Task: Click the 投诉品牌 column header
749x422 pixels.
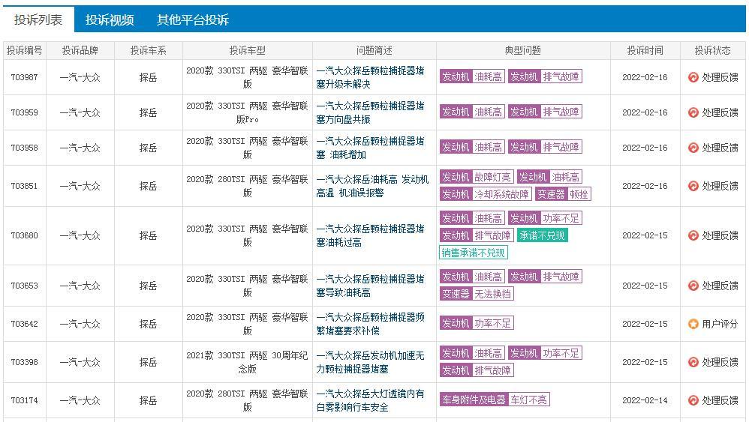Action: tap(80, 50)
